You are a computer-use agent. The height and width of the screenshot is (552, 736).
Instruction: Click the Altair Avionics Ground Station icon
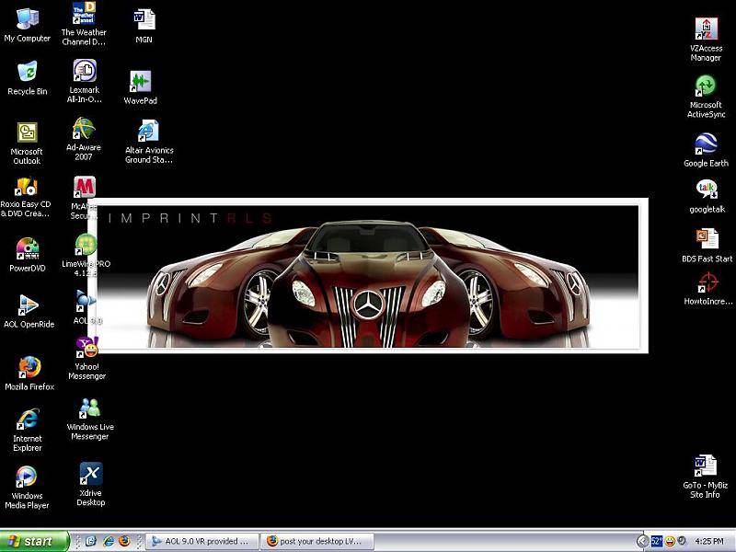point(149,142)
